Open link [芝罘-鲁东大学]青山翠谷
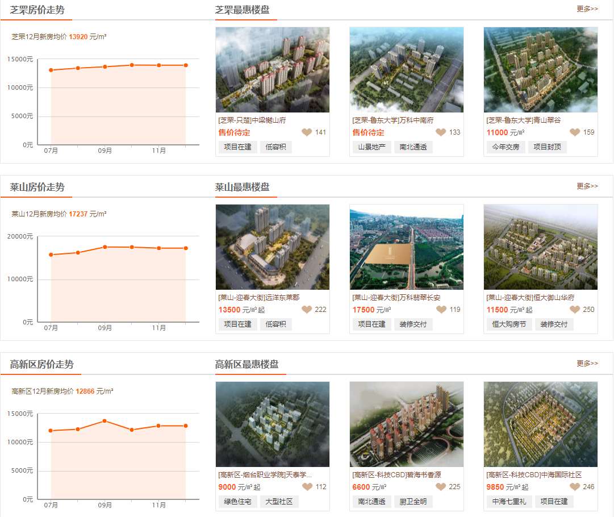The height and width of the screenshot is (517, 614). [x=524, y=120]
